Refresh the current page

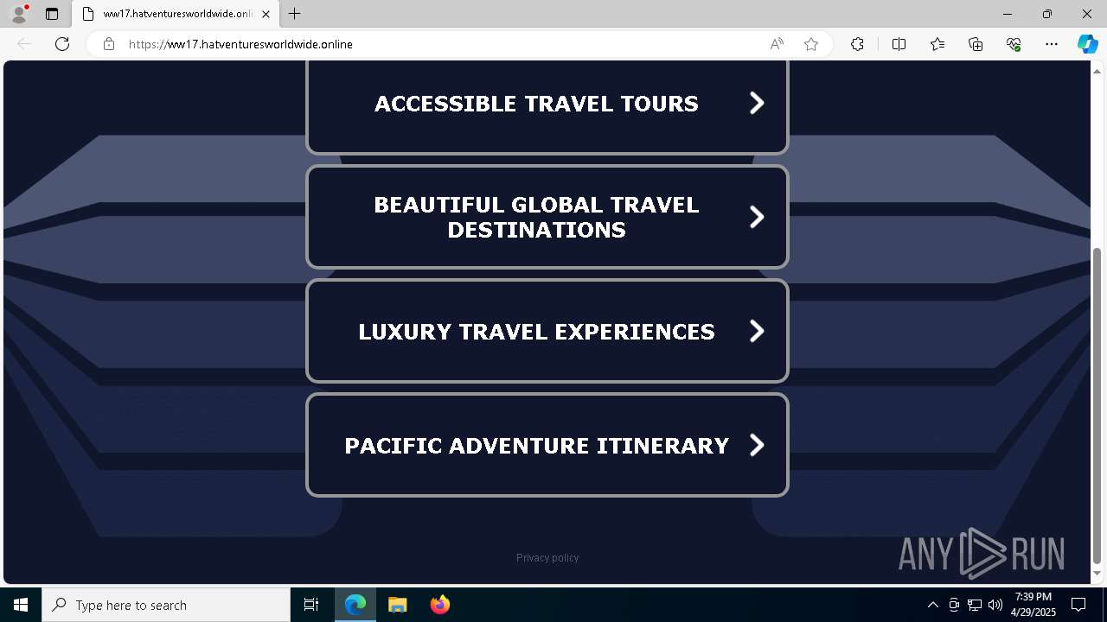coord(62,44)
